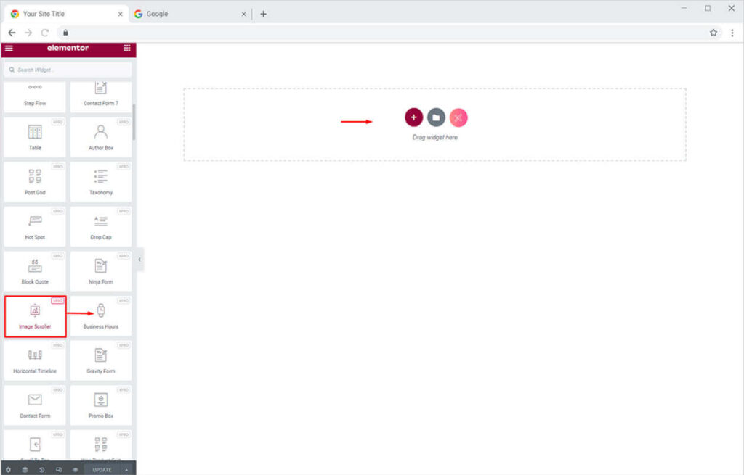The height and width of the screenshot is (475, 744).
Task: Select the Business Hours widget
Action: pyautogui.click(x=101, y=315)
